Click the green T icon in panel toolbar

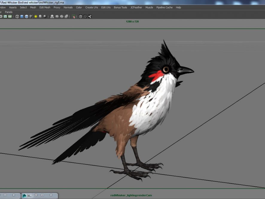tap(10, 17)
